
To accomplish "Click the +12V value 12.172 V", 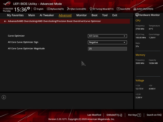I will point(140,89).
